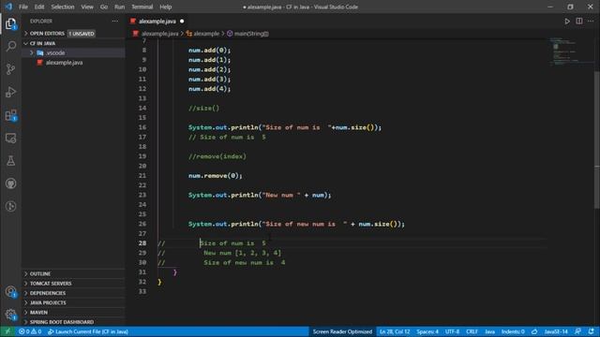Viewport: 600px width, 337px height.
Task: Open the GitHub view in activity bar
Action: pos(10,183)
